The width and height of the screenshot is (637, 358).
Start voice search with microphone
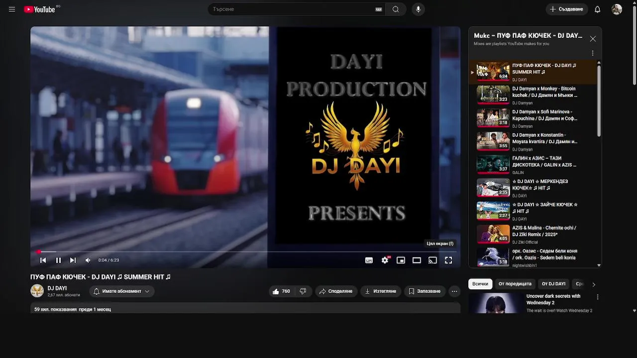click(x=418, y=9)
